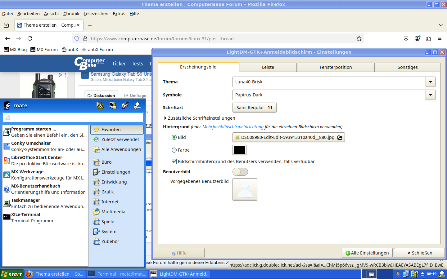
Task: Open Zuletzt verwendet category
Action: coord(117,139)
